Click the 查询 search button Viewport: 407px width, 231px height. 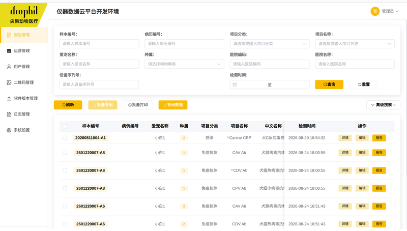click(329, 84)
